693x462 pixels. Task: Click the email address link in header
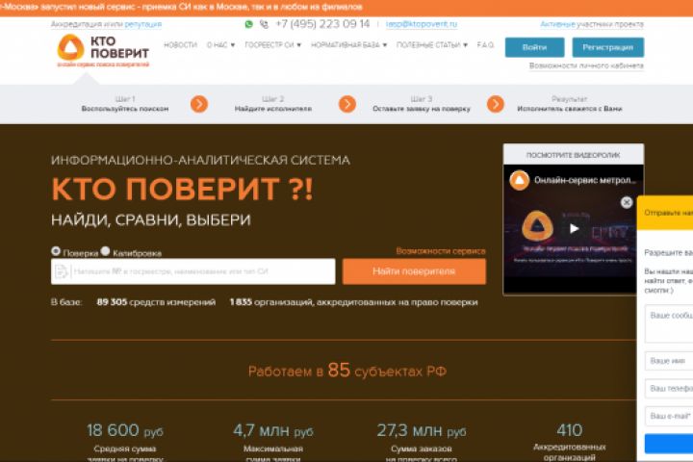tap(422, 24)
